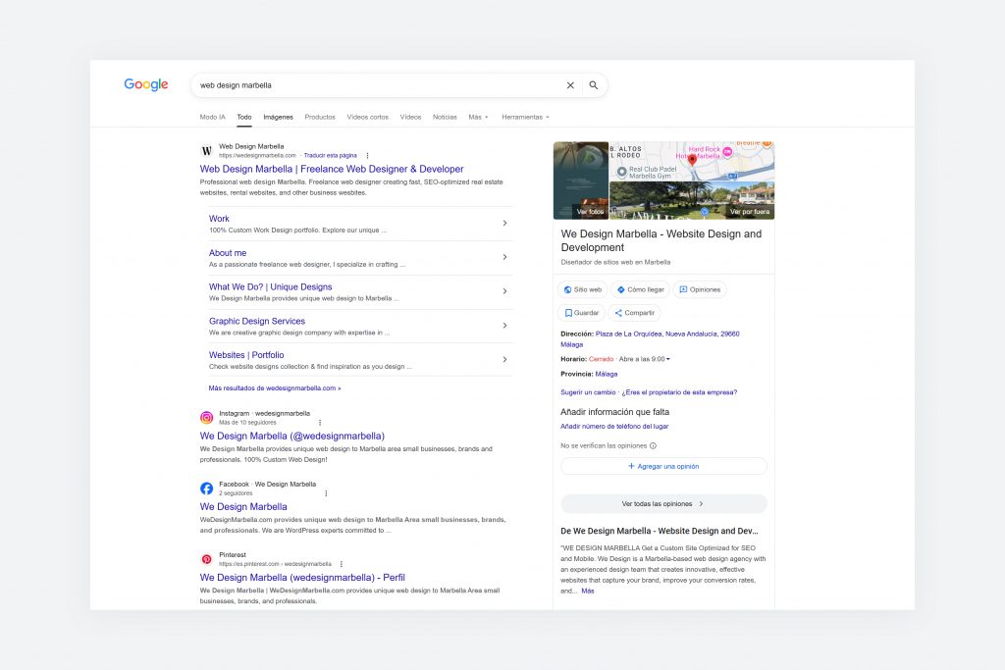Click the Instagram icon of the result
1005x670 pixels.
[206, 418]
